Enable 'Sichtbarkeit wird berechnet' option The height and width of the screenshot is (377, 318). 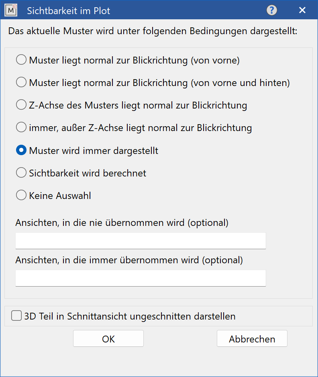point(21,173)
